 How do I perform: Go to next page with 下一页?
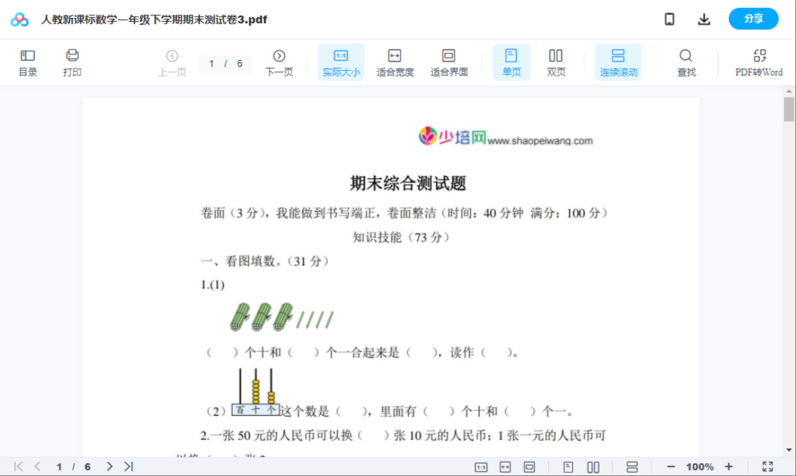[x=279, y=62]
